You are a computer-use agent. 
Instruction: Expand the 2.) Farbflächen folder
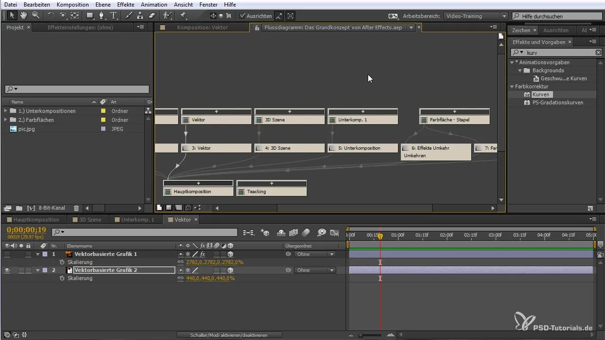click(6, 120)
